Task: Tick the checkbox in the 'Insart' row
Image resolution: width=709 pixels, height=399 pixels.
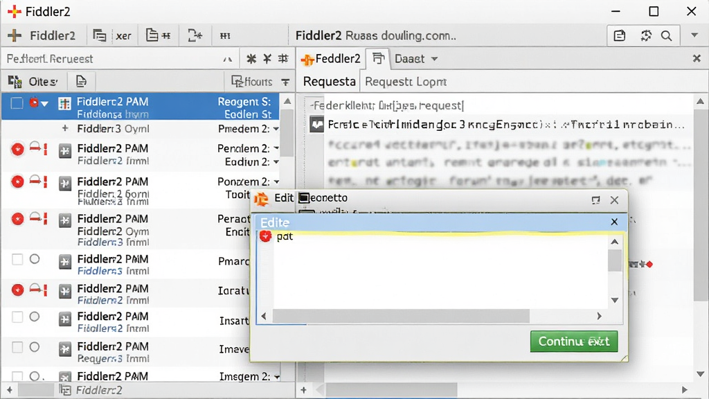Action: 17,317
